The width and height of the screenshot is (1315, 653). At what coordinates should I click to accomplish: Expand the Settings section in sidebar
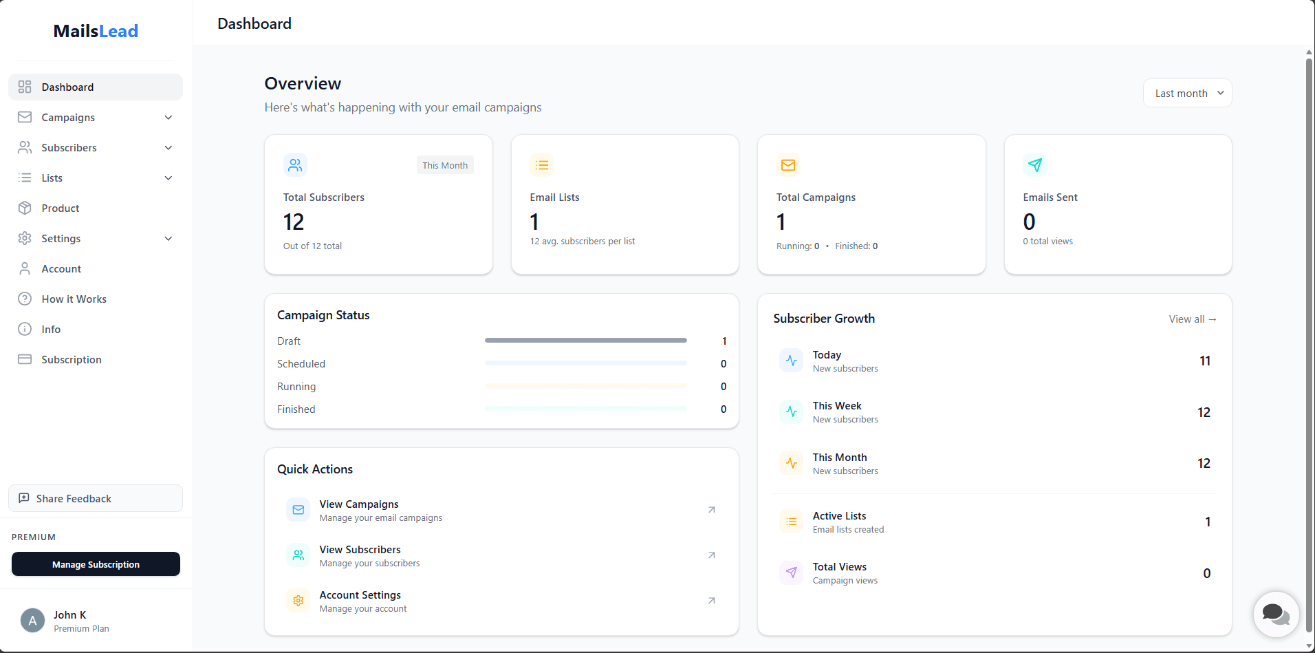[169, 238]
